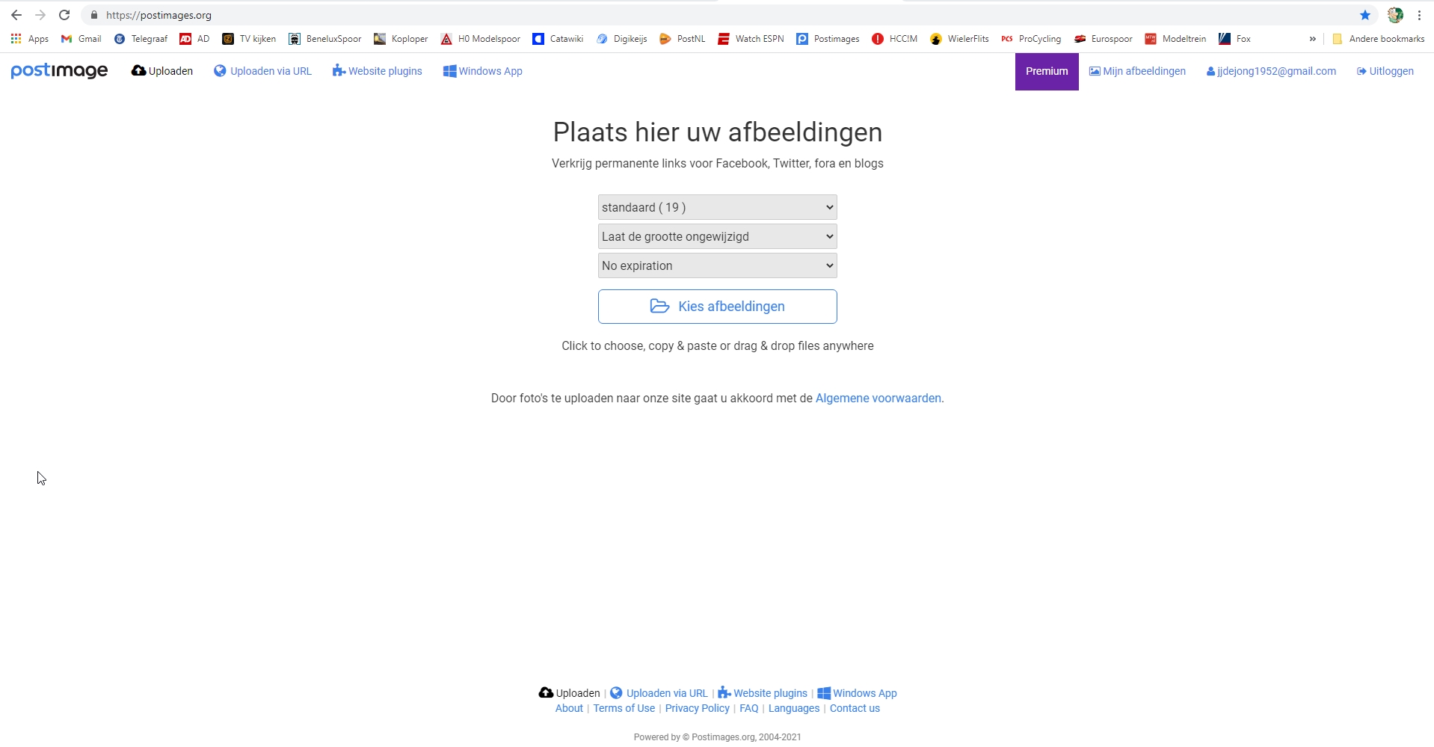Open the Chrome profile avatar

tap(1395, 15)
